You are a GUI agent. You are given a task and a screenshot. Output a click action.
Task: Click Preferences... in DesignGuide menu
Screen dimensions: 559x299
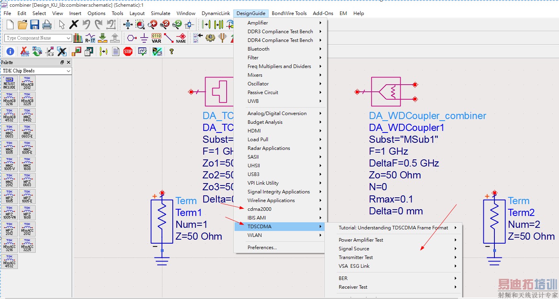[x=262, y=248]
